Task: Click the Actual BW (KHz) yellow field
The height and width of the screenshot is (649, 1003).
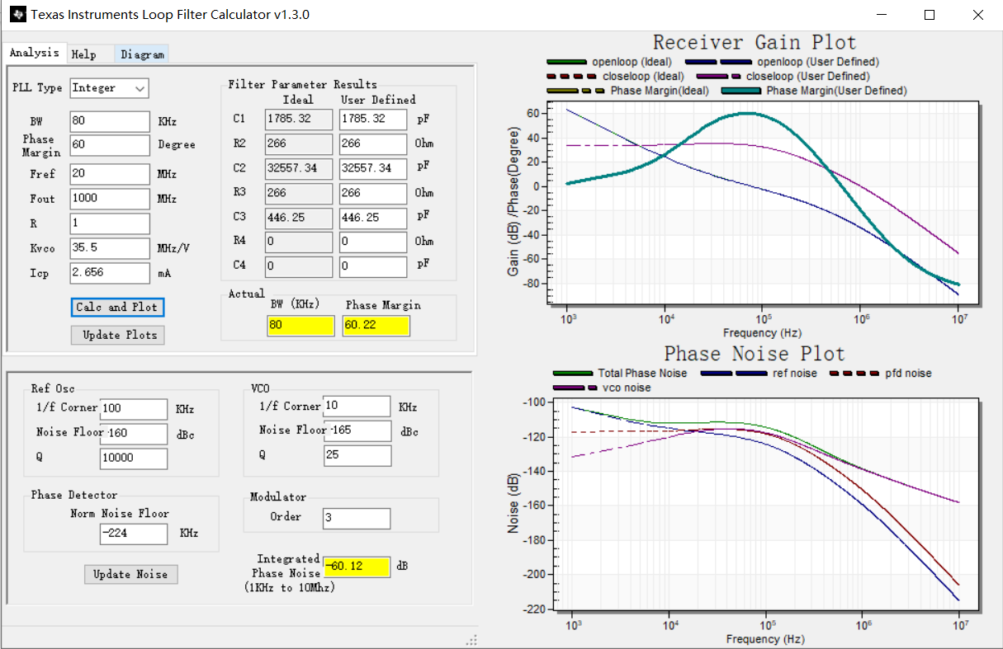Action: (300, 326)
